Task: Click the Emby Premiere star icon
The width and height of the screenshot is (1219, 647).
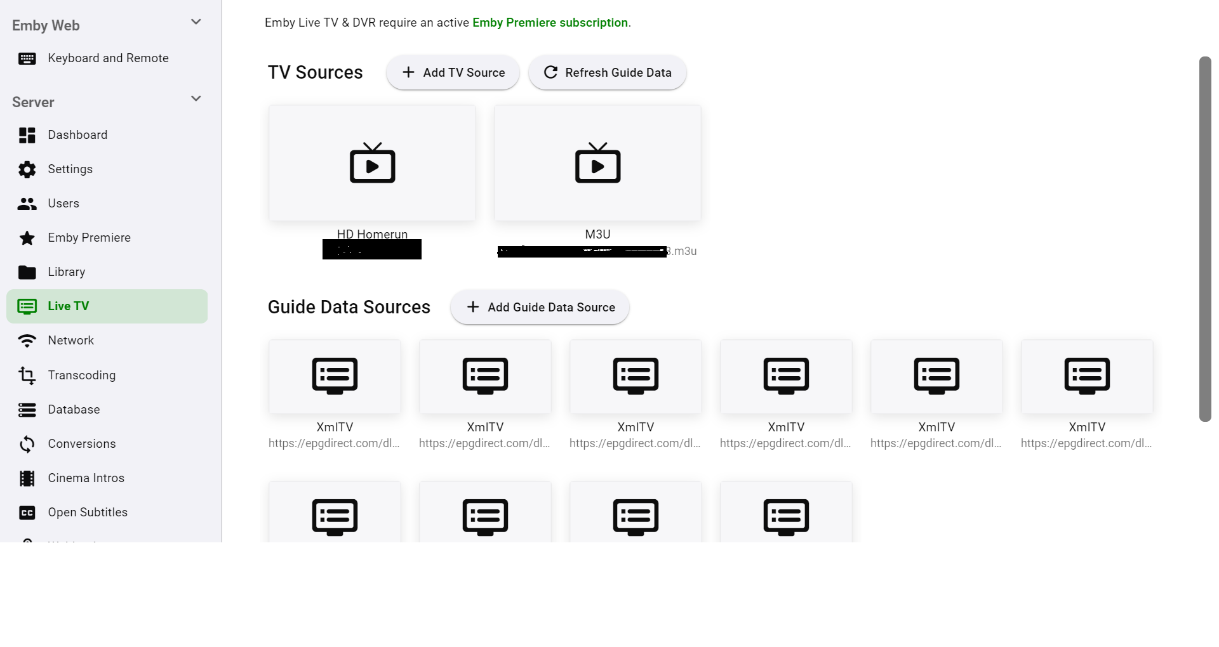Action: tap(27, 238)
